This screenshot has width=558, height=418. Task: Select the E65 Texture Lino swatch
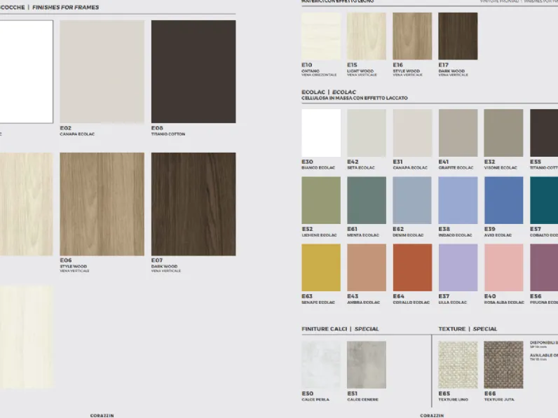(x=458, y=365)
